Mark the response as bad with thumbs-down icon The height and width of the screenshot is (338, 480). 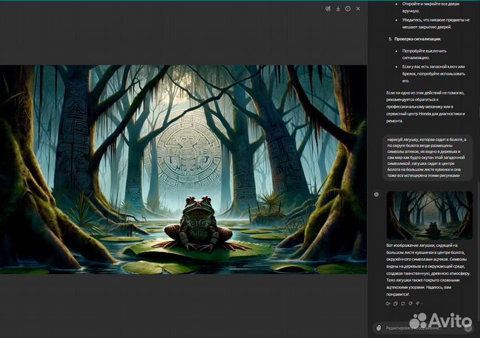click(411, 303)
